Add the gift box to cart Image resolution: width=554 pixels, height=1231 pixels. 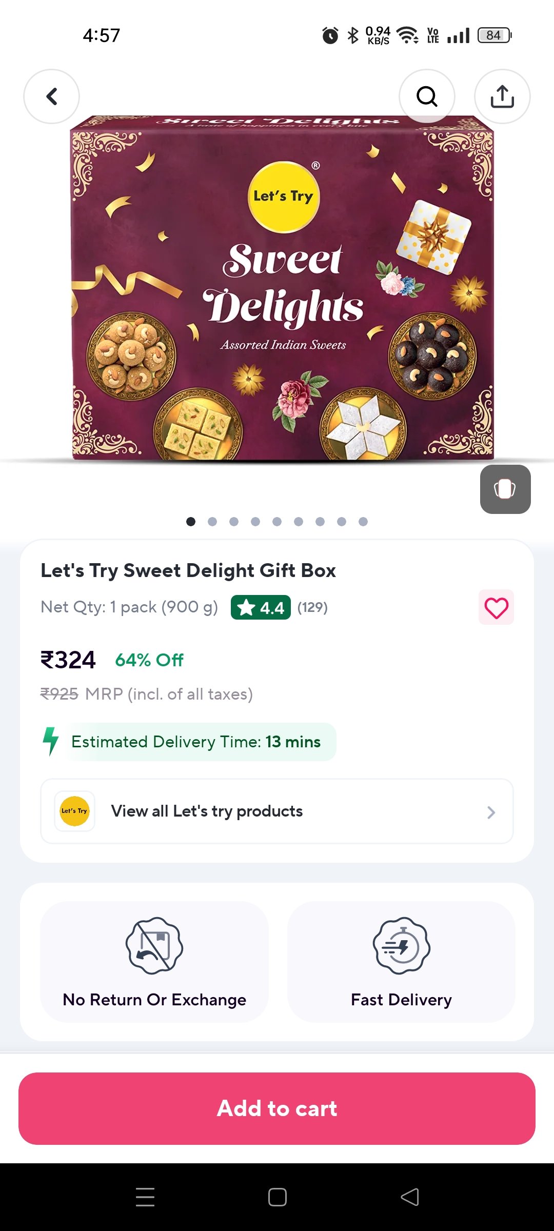[277, 1108]
